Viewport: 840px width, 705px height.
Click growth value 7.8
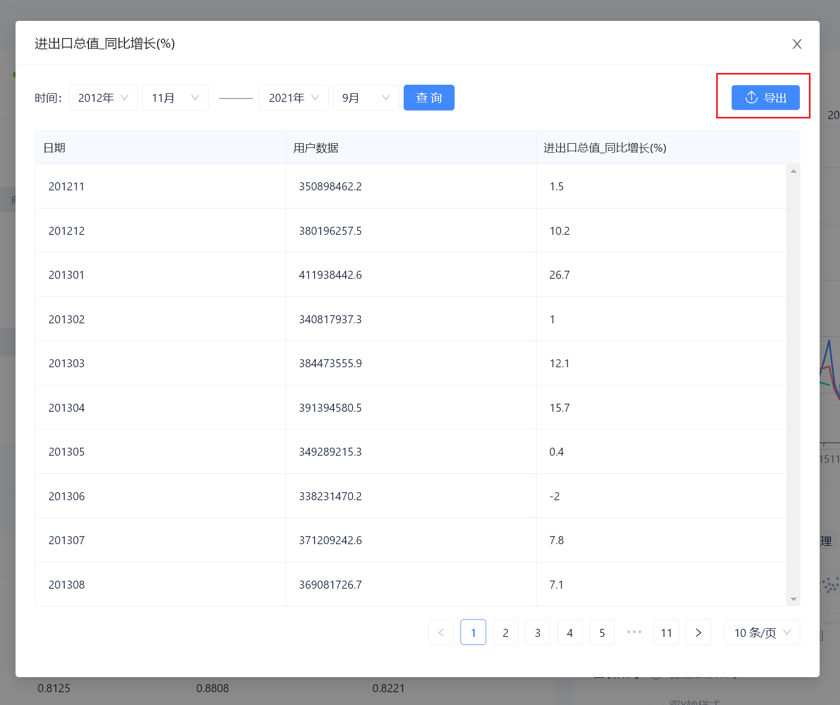[556, 540]
